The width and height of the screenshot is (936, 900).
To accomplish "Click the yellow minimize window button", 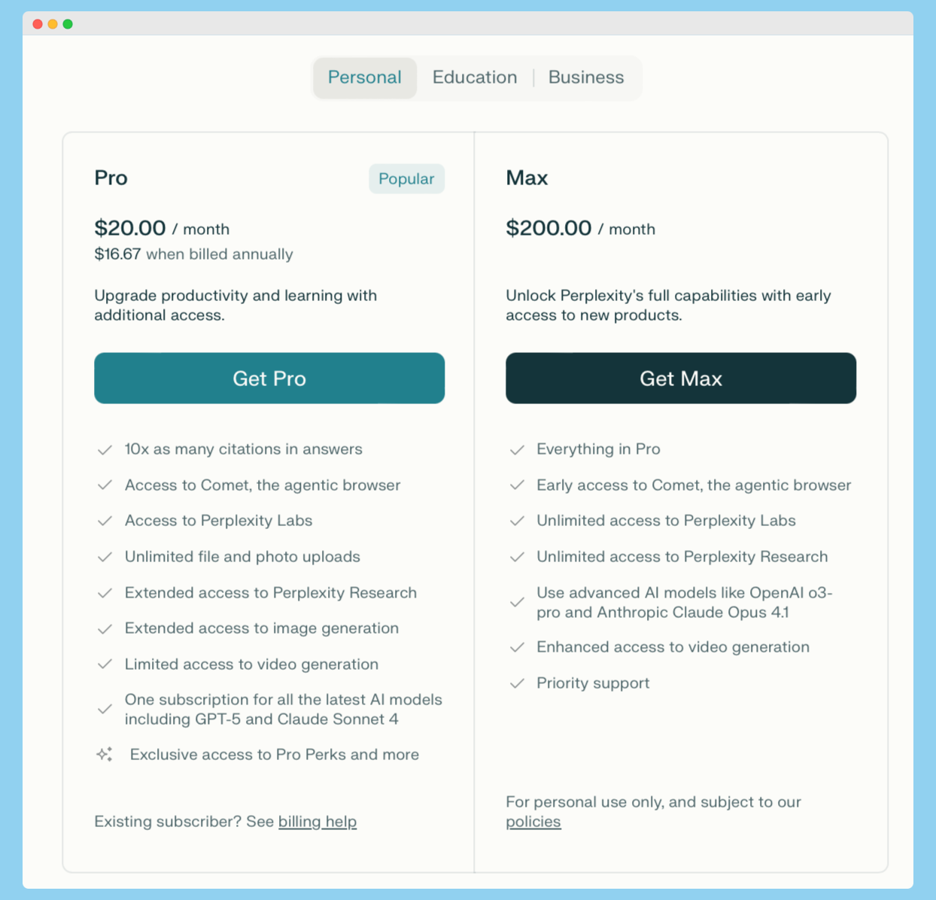I will 53,24.
